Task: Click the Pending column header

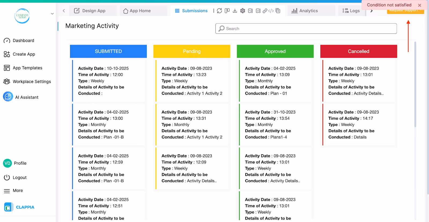Action: pyautogui.click(x=192, y=51)
